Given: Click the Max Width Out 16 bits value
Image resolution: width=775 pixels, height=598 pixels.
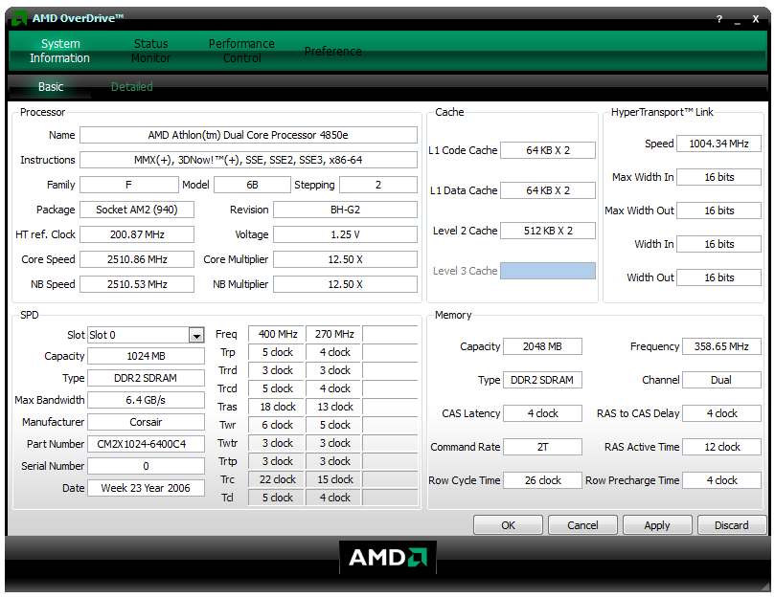Looking at the screenshot, I should click(x=718, y=210).
